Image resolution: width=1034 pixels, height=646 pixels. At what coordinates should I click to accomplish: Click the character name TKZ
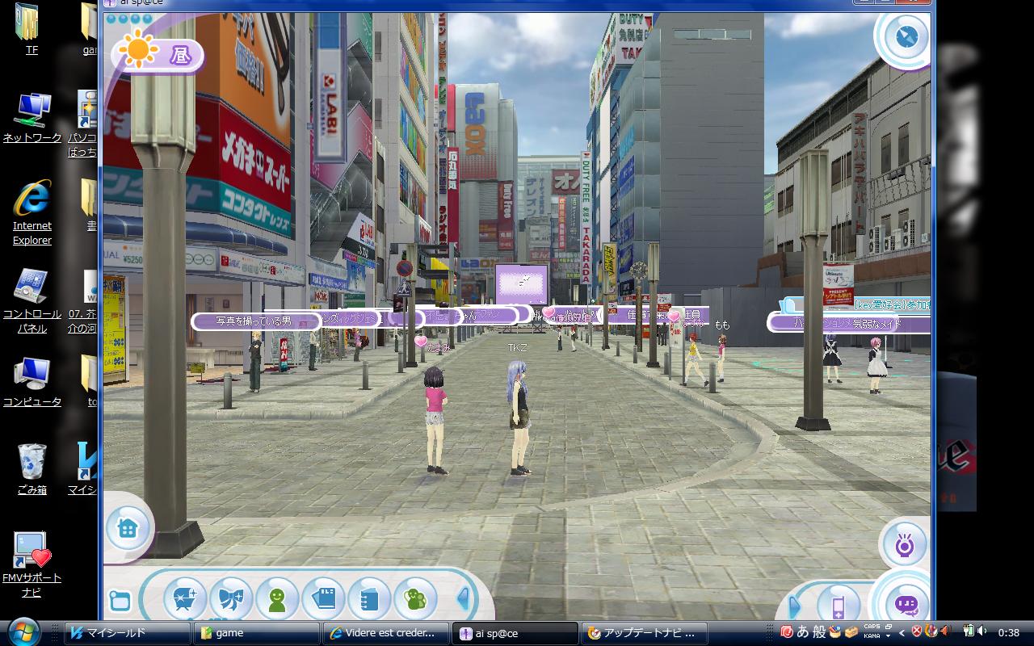(x=517, y=348)
